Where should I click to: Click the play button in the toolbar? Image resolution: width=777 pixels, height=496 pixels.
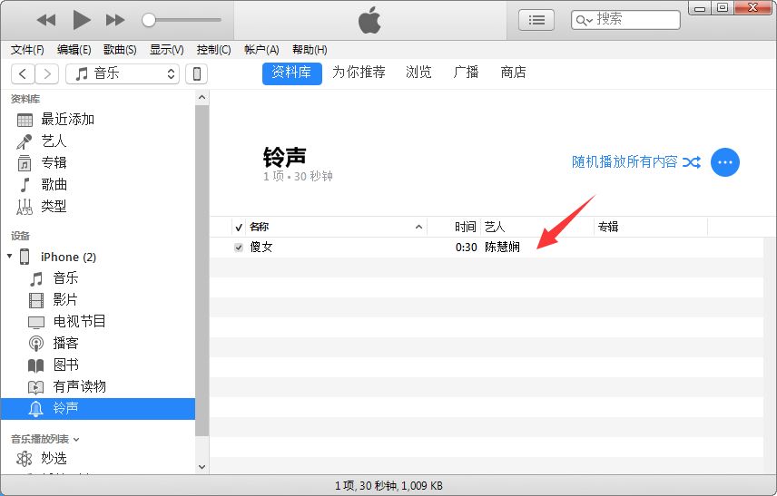coord(81,19)
